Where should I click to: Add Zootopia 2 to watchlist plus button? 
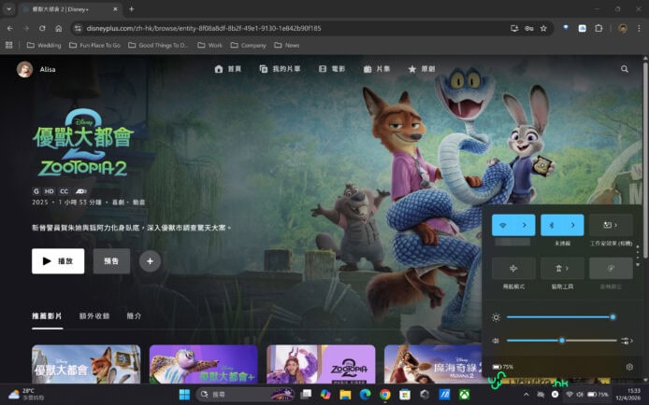point(150,261)
